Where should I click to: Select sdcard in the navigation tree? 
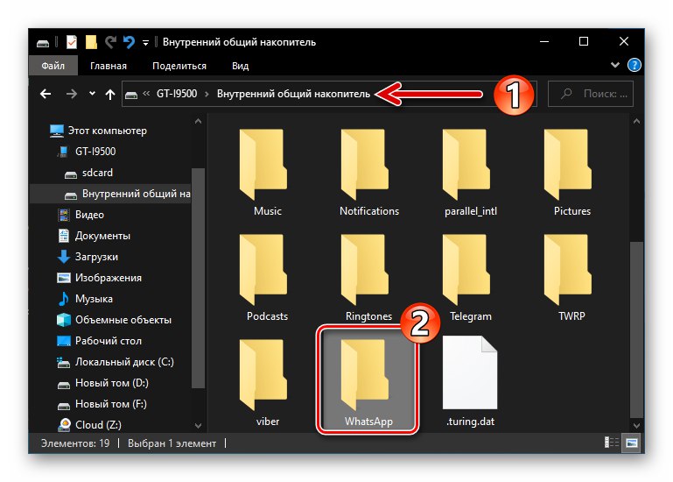tap(89, 173)
